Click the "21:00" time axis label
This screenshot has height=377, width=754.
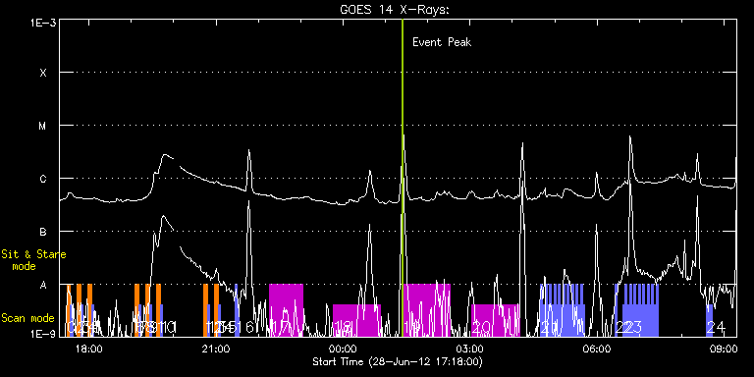pos(216,349)
